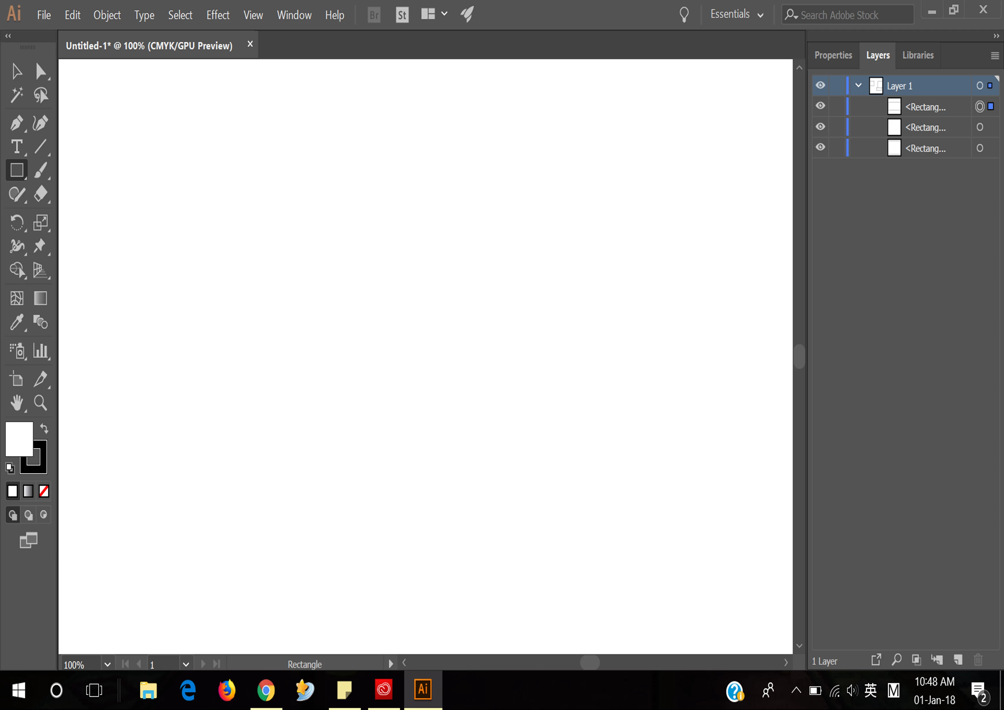The image size is (1004, 710).
Task: Click the Rotate tool
Action: (x=17, y=223)
